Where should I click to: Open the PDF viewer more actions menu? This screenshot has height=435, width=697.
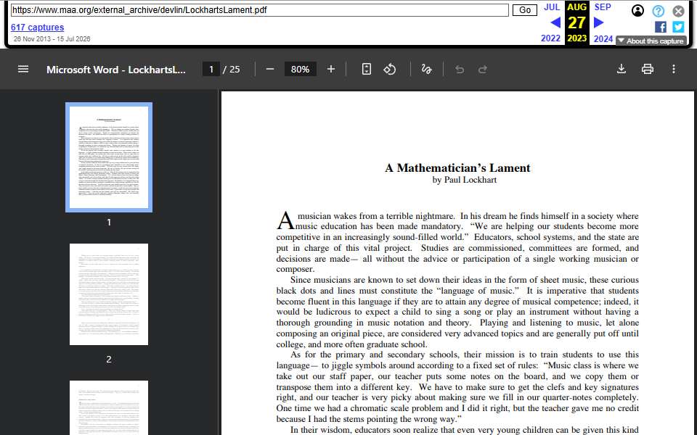click(674, 69)
